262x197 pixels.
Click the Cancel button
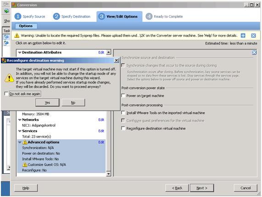(x=245, y=188)
